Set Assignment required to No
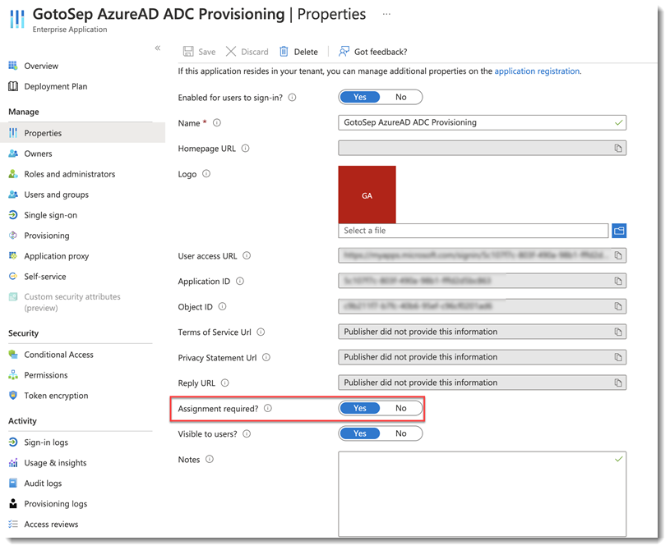Image resolution: width=670 pixels, height=550 pixels. tap(401, 408)
